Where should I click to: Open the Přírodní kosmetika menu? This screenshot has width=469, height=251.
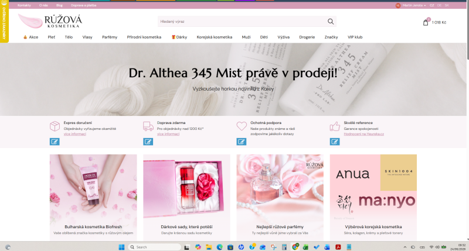(144, 37)
